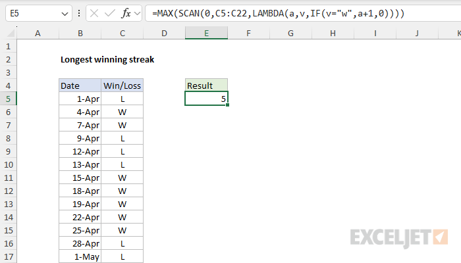The height and width of the screenshot is (263, 461).
Task: Click the 'Date' header cell
Action: pos(80,85)
